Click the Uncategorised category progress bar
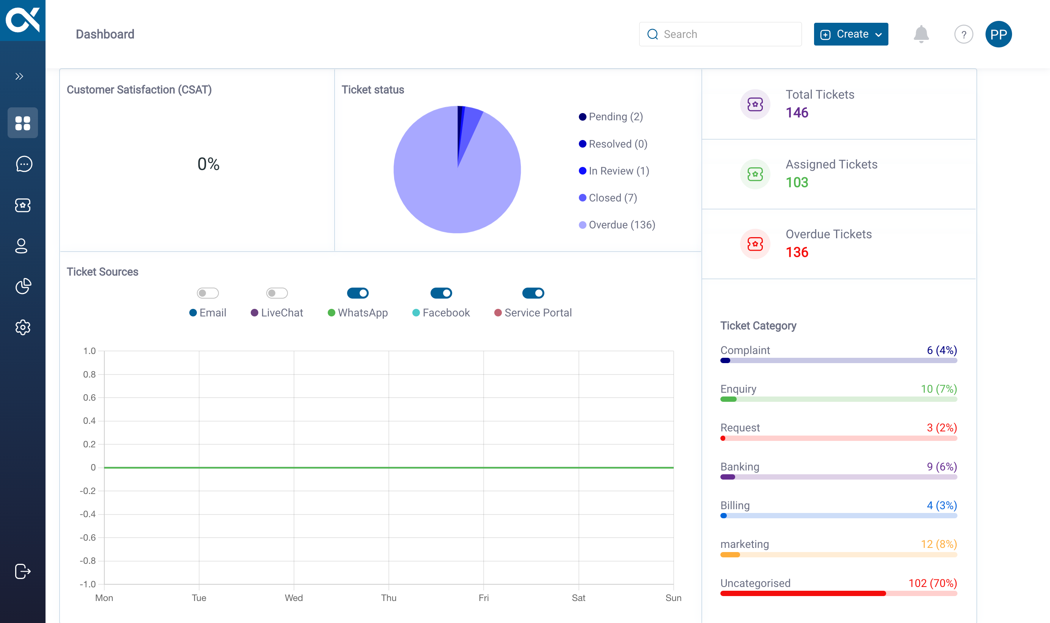Viewport: 1050px width, 623px height. [x=838, y=593]
